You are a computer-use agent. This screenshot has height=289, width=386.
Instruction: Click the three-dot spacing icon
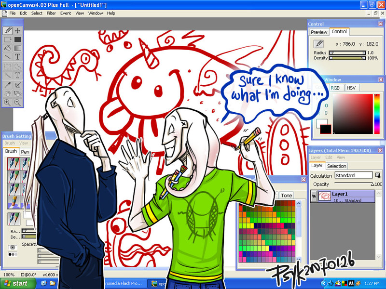point(13,254)
